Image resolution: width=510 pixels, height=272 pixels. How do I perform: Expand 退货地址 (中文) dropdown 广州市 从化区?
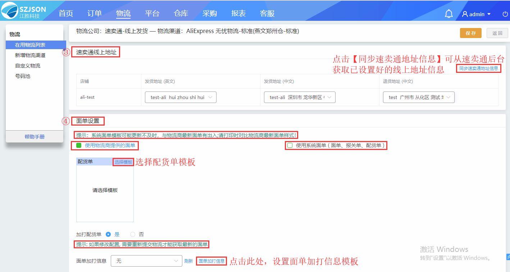(x=419, y=97)
